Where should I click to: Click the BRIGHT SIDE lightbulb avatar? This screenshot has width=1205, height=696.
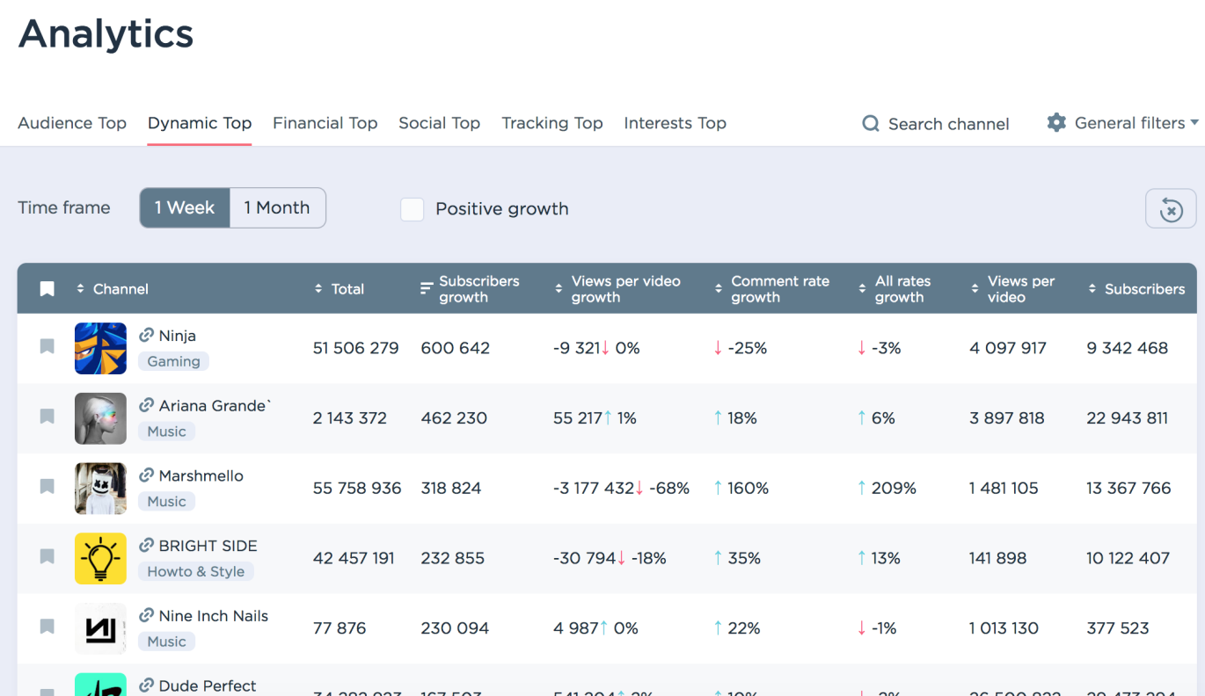point(100,558)
